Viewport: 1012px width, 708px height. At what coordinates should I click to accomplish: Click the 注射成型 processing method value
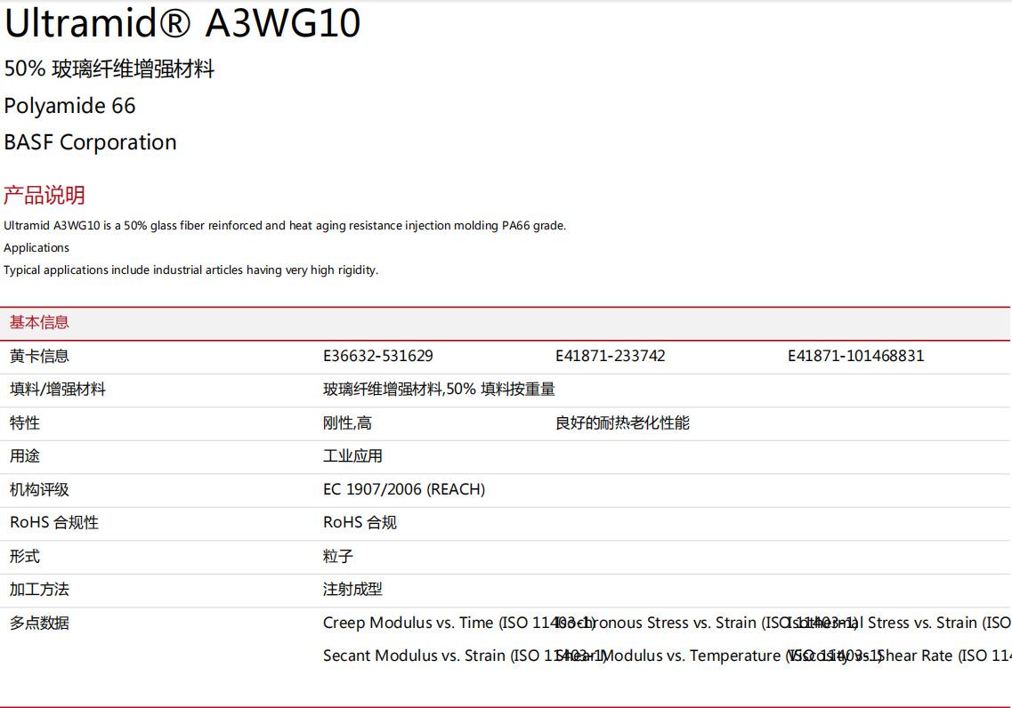tap(352, 590)
